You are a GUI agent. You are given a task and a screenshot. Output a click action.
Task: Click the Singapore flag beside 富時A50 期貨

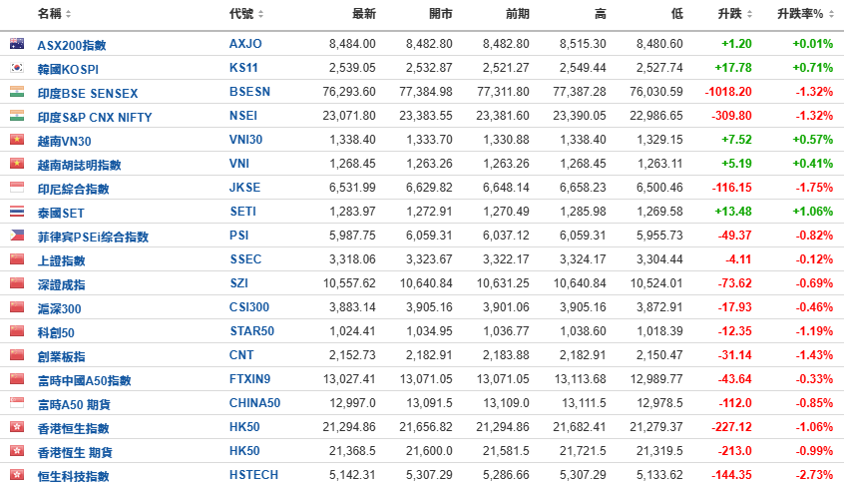click(17, 402)
